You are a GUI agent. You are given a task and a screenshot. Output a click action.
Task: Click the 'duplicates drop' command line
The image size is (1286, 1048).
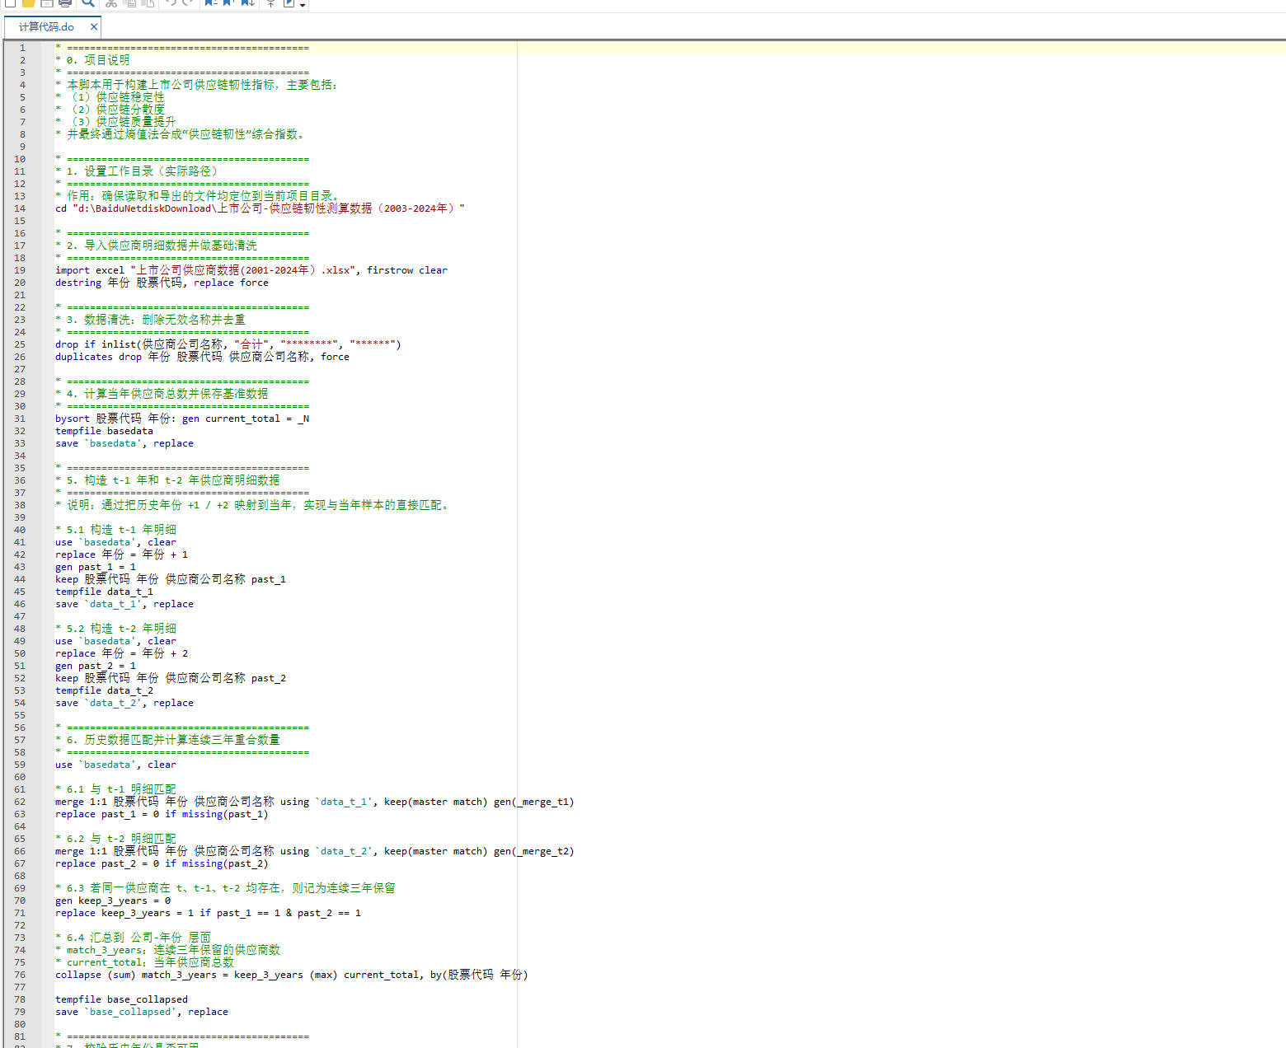tap(202, 357)
